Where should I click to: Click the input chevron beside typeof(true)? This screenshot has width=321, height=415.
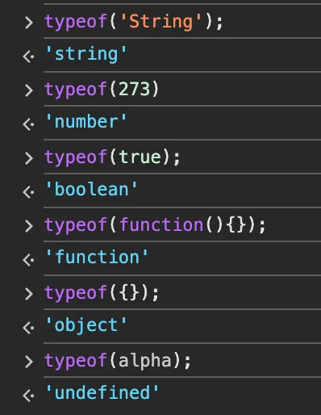28,158
